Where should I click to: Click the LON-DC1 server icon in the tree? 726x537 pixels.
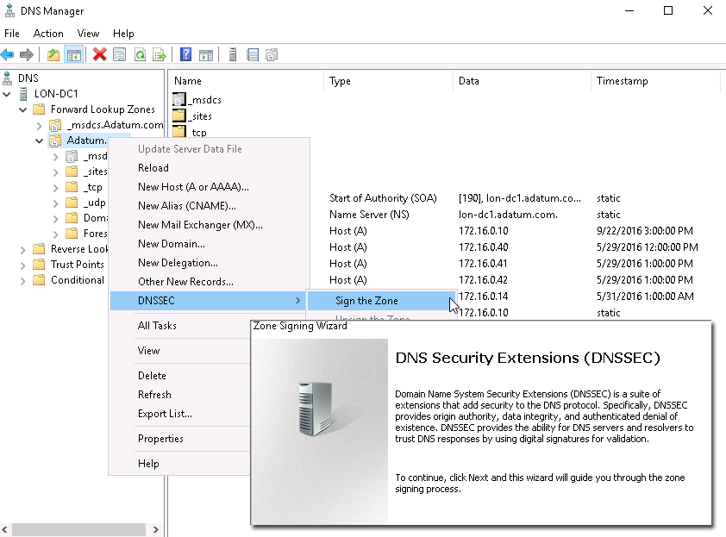(23, 94)
